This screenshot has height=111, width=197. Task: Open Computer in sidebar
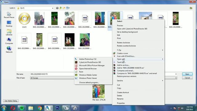pos(9,41)
